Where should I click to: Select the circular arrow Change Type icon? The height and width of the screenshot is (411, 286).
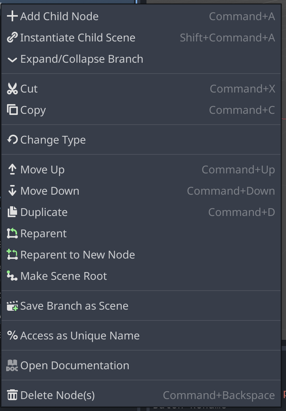click(12, 140)
